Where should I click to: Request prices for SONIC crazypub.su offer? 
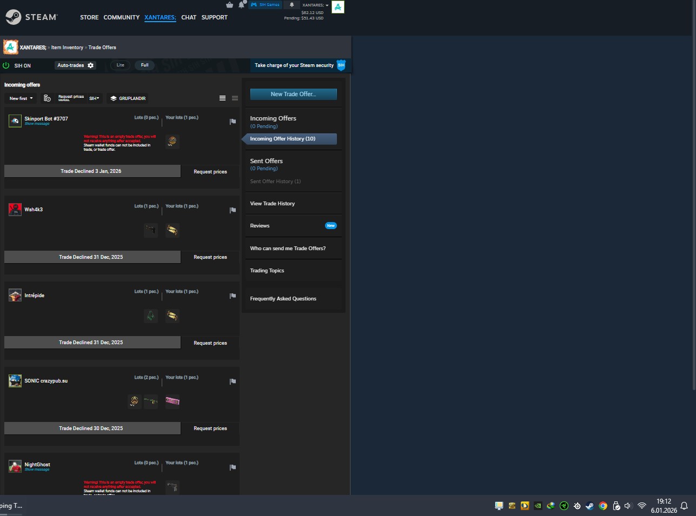[x=210, y=428]
